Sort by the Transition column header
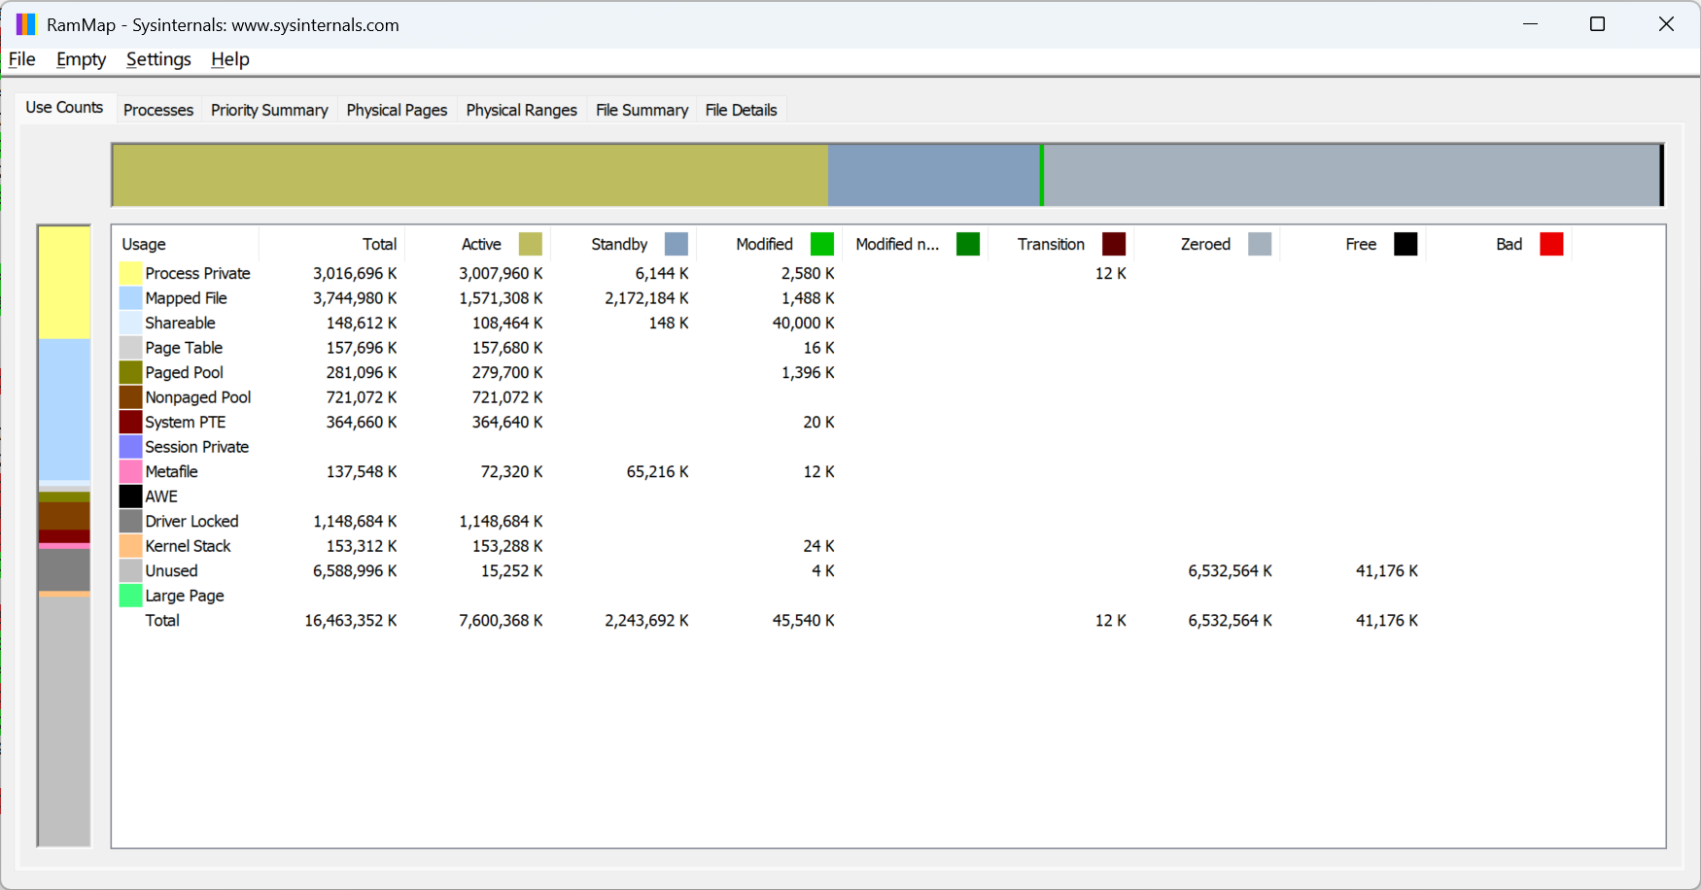The image size is (1701, 890). (1061, 244)
